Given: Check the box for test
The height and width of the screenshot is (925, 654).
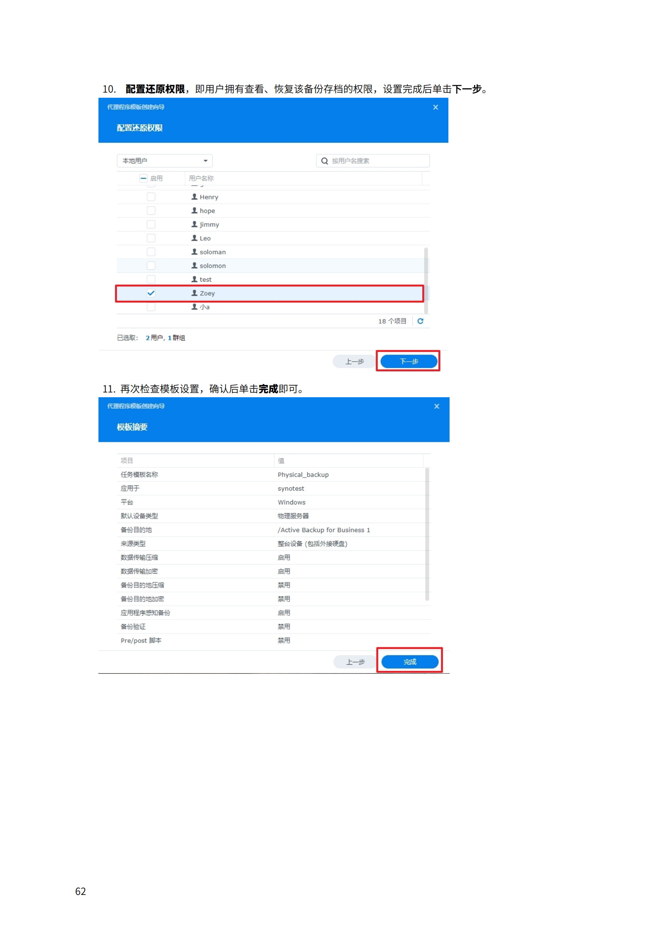Looking at the screenshot, I should point(151,279).
